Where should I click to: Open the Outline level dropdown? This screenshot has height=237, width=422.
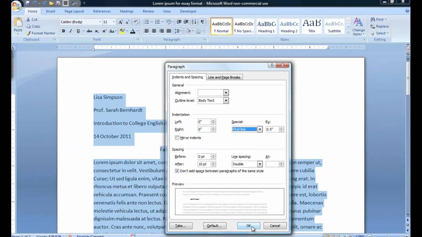click(x=226, y=101)
